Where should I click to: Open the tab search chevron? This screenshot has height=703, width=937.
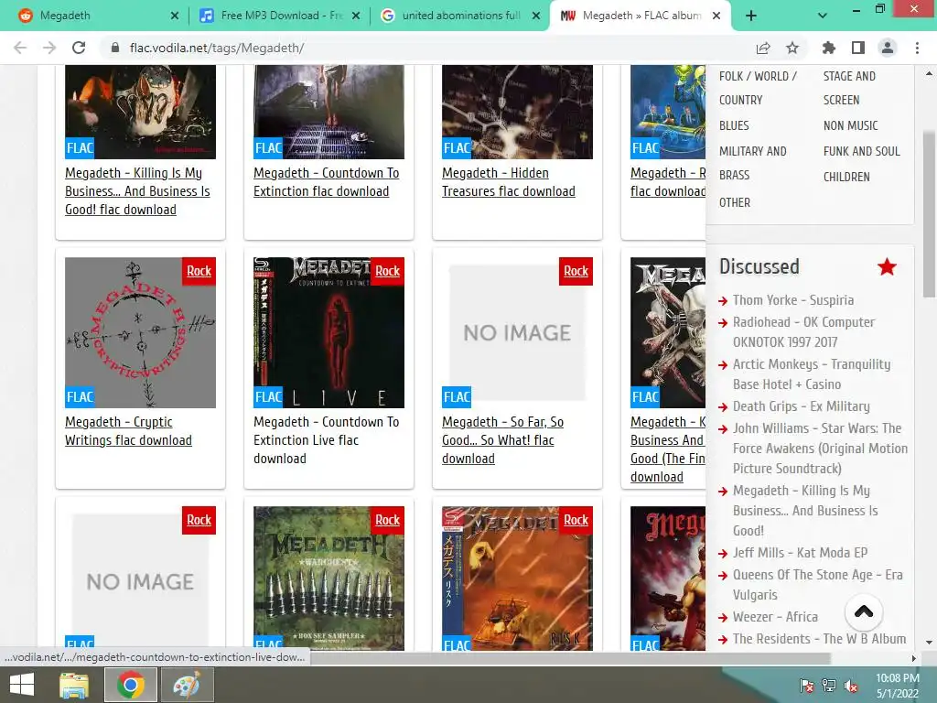pos(823,16)
